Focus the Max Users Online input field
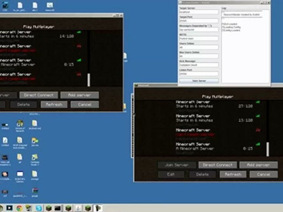This screenshot has width=283, height=212. tap(199, 56)
